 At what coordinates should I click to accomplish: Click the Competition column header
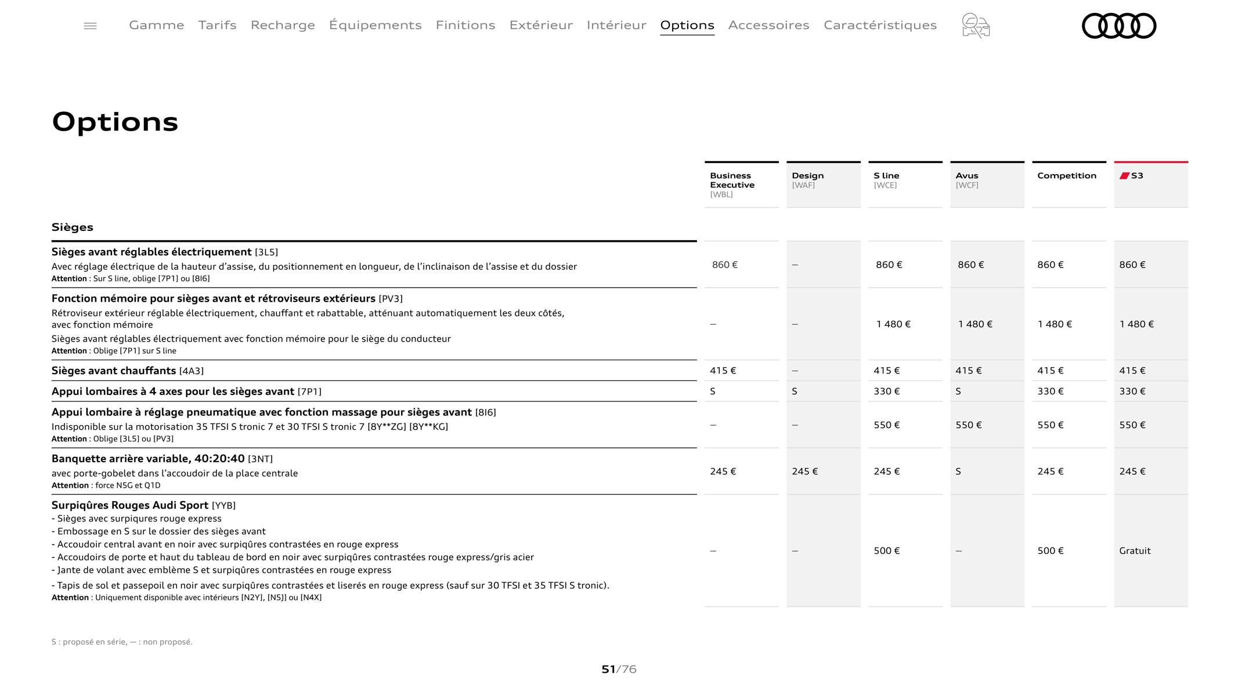pos(1069,184)
